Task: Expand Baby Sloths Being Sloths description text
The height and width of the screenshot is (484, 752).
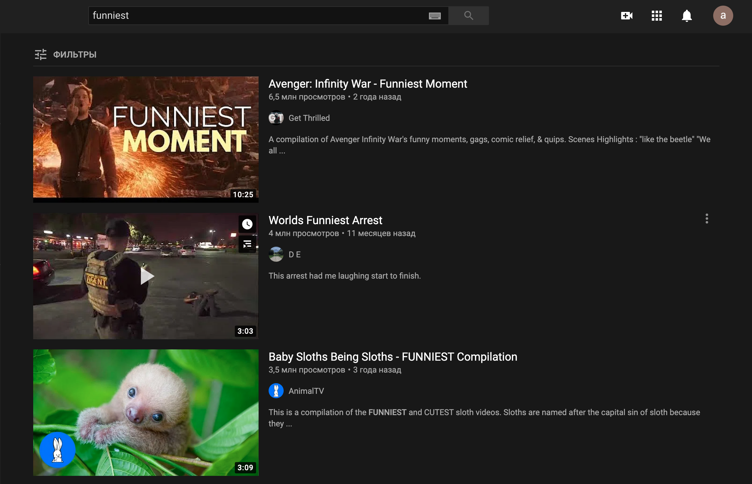Action: tap(289, 423)
